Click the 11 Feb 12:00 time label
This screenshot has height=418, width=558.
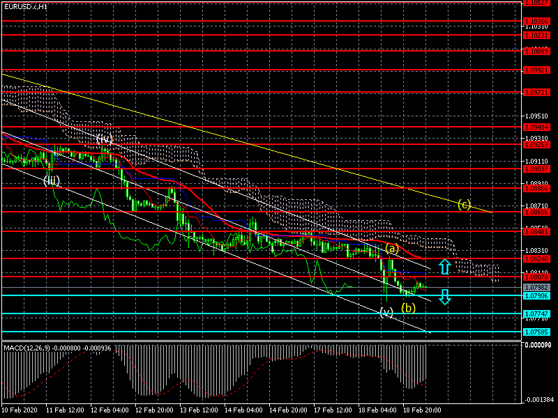tap(65, 410)
